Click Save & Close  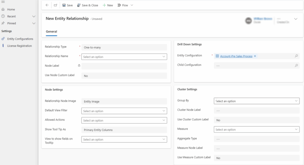point(88,5)
